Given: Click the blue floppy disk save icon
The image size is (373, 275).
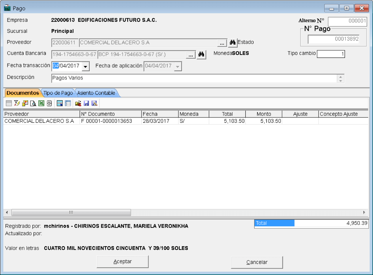Looking at the screenshot, I should [x=86, y=103].
